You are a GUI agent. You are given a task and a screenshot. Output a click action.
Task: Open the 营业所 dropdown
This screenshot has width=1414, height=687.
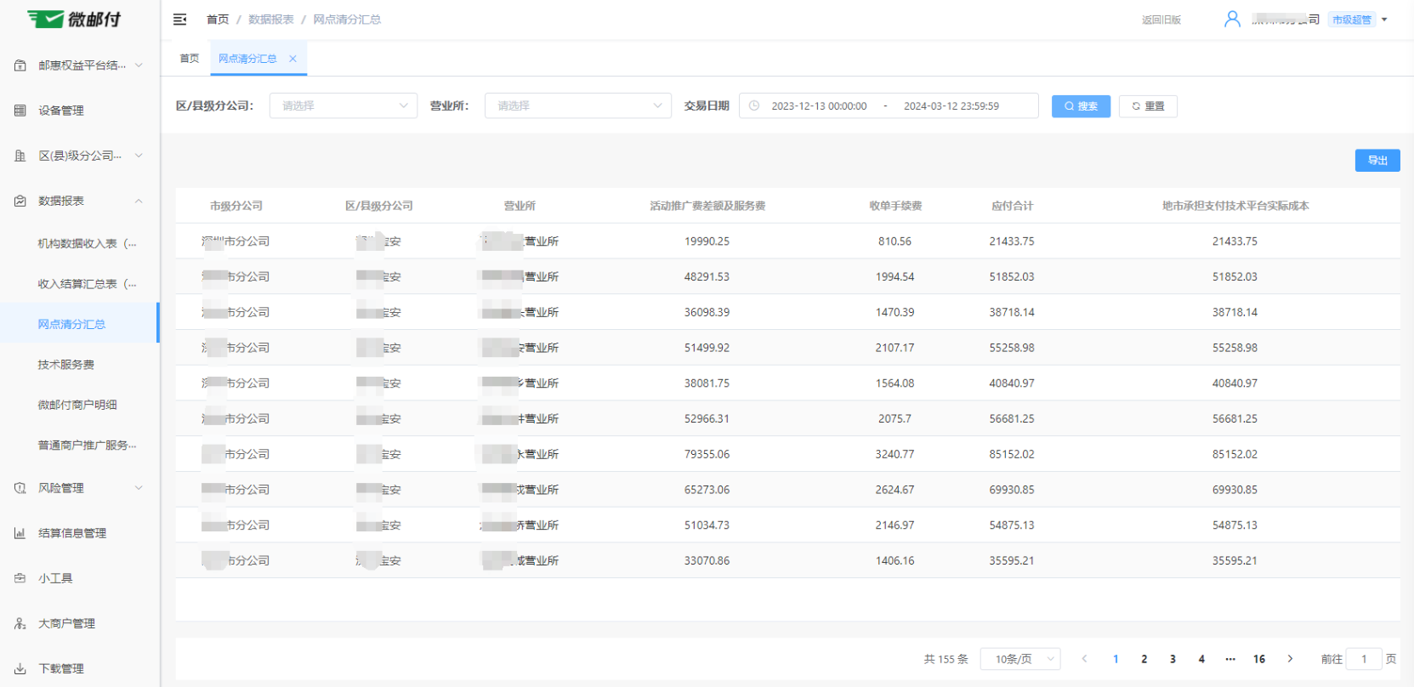pos(577,106)
